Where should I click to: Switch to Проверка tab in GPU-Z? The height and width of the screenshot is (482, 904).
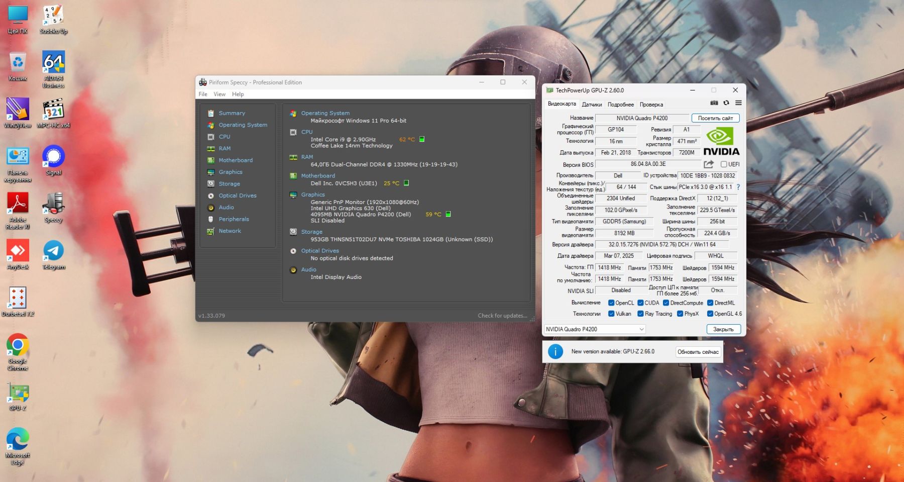tap(651, 105)
